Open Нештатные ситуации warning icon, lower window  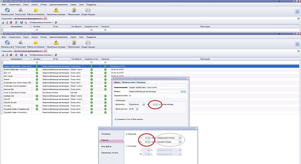pyautogui.click(x=56, y=44)
